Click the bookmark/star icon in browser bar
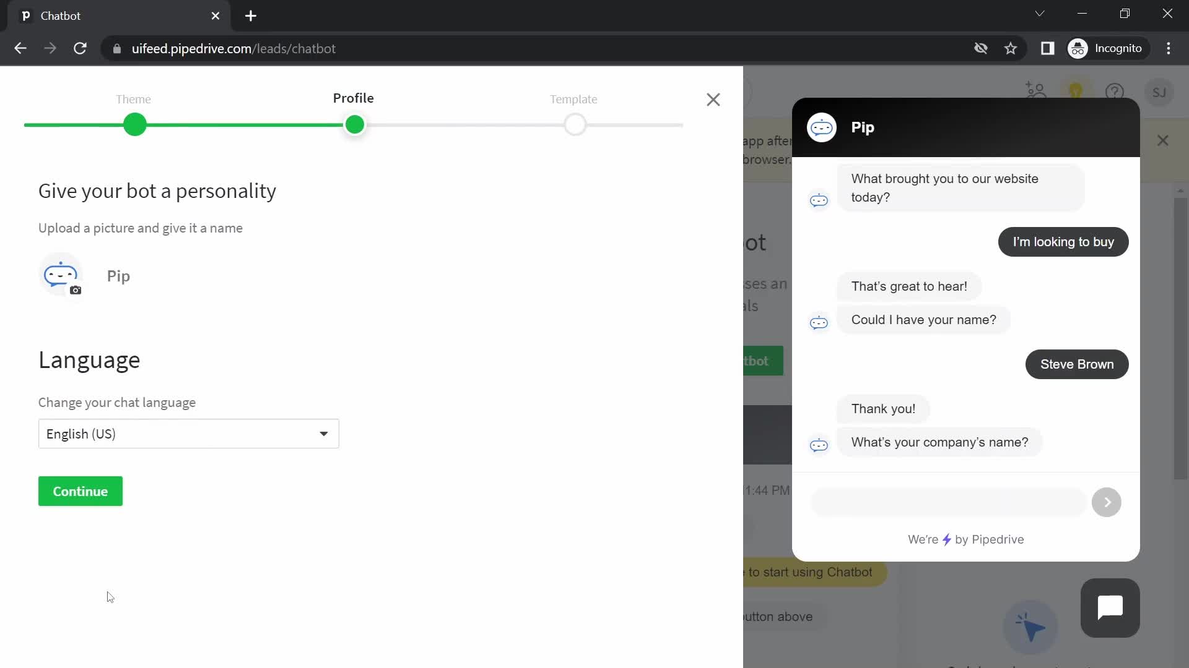The image size is (1189, 668). click(x=1011, y=48)
